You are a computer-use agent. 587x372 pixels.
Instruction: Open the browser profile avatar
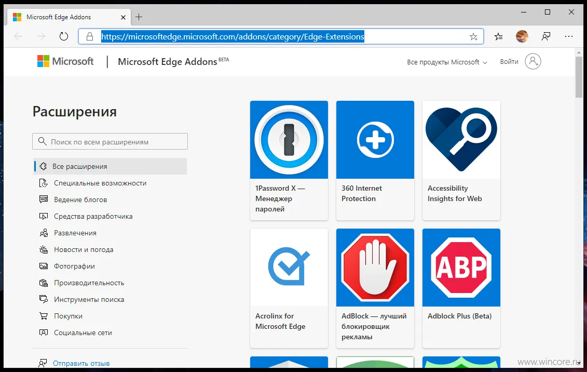tap(522, 36)
